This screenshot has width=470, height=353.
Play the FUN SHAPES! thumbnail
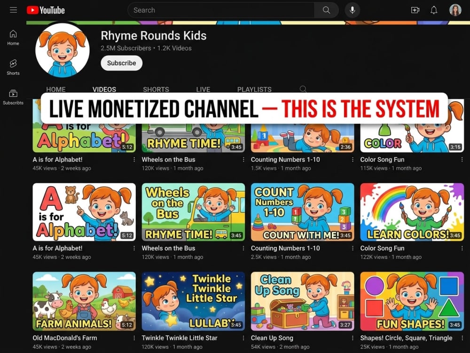pos(412,301)
